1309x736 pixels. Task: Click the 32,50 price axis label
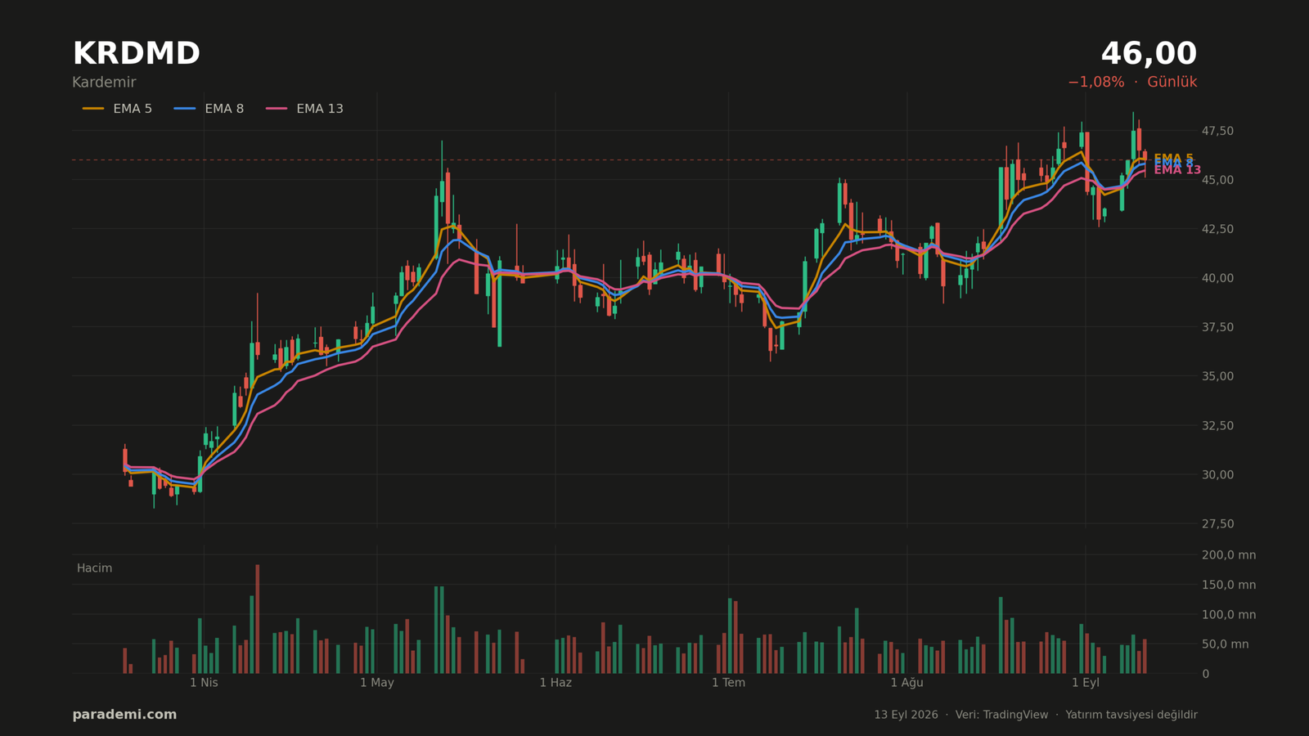(1217, 425)
